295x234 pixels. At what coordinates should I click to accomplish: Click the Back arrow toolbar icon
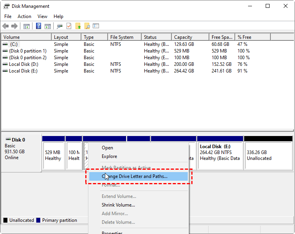5,26
